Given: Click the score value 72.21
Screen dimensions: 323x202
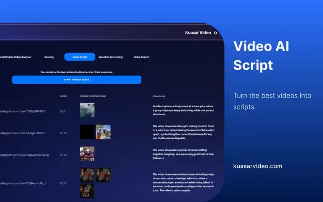Looking at the screenshot, I should point(63,183).
